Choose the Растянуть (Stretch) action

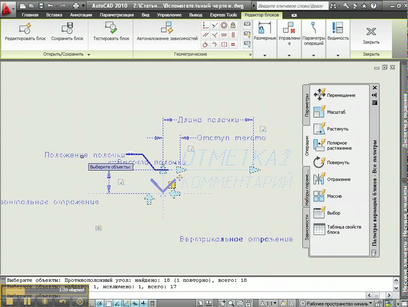319,128
